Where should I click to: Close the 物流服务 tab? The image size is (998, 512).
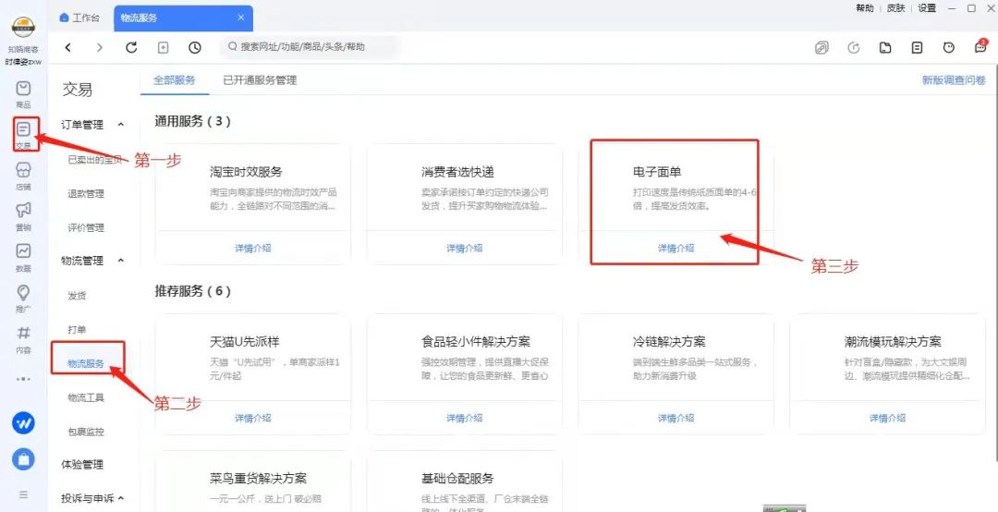pos(241,18)
